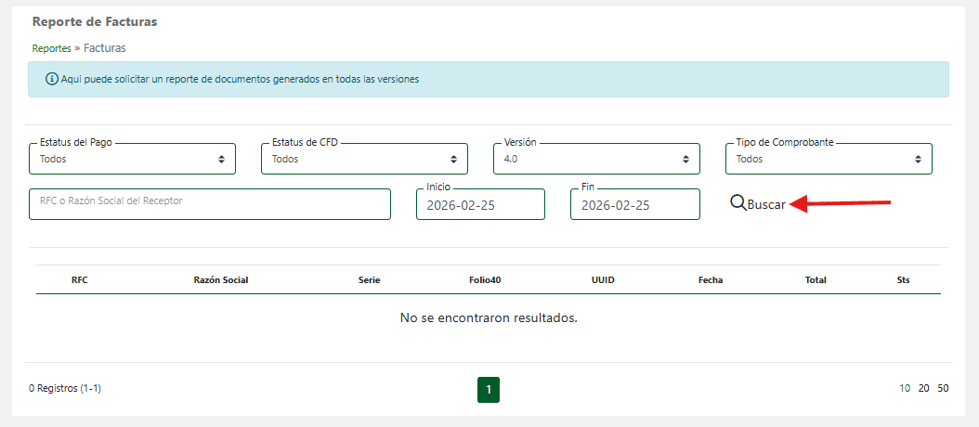Click the Fecha column header
This screenshot has width=979, height=427.
[711, 279]
